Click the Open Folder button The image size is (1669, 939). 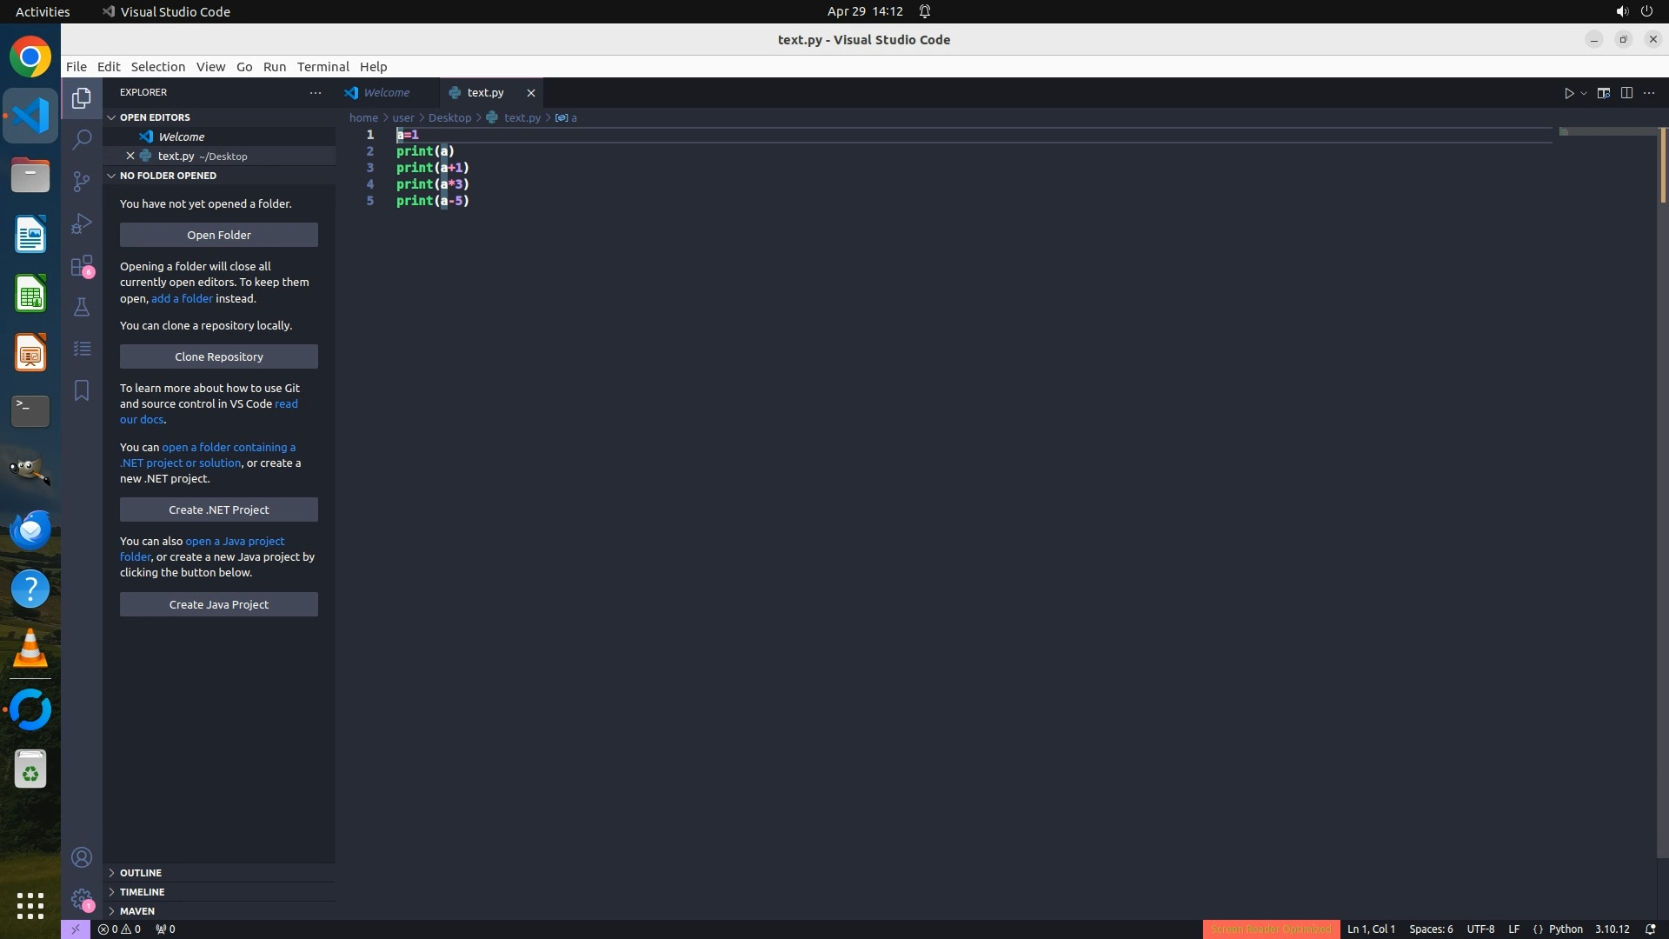pyautogui.click(x=219, y=235)
